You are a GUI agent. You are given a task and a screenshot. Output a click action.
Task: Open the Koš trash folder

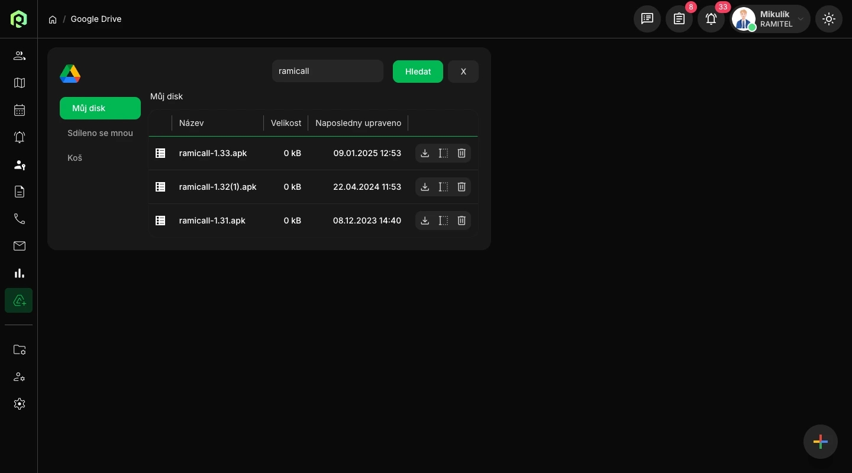pyautogui.click(x=75, y=158)
